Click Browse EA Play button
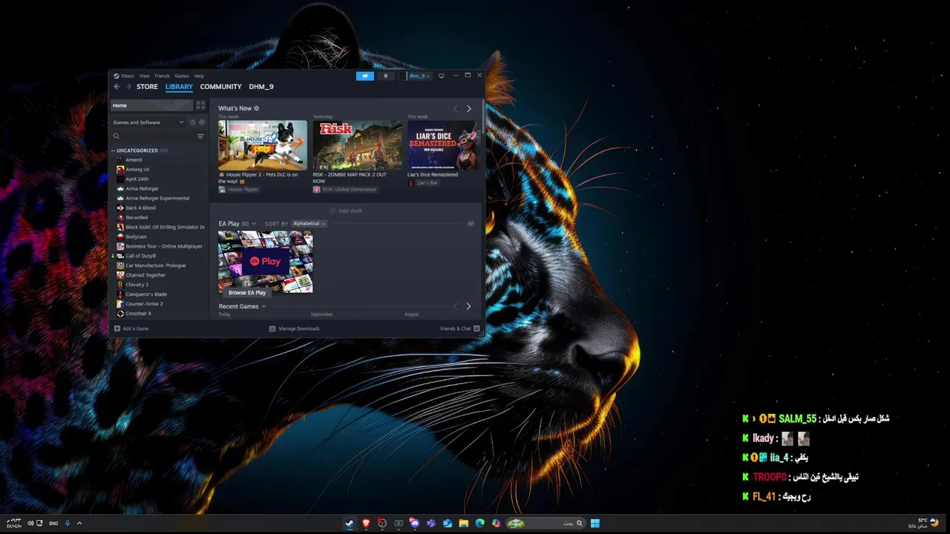This screenshot has height=534, width=950. (247, 292)
